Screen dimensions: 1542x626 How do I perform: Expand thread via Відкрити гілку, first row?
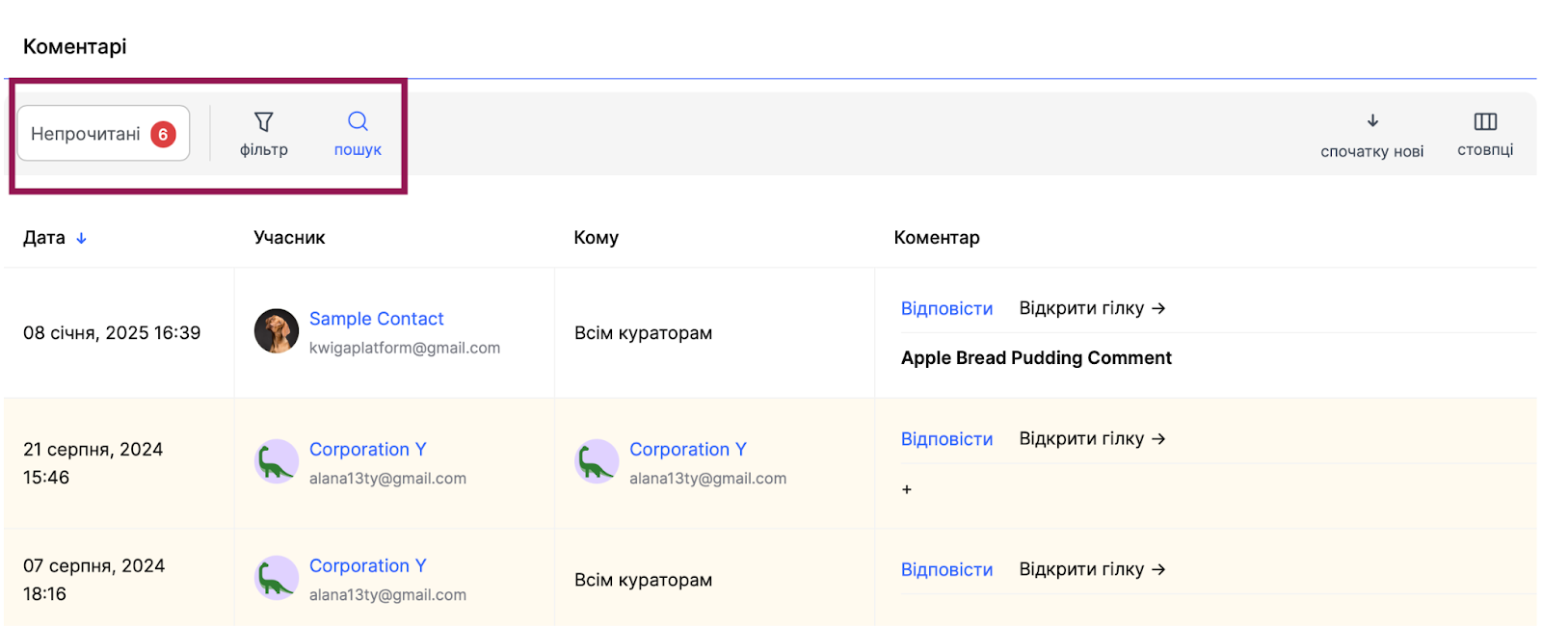1092,308
